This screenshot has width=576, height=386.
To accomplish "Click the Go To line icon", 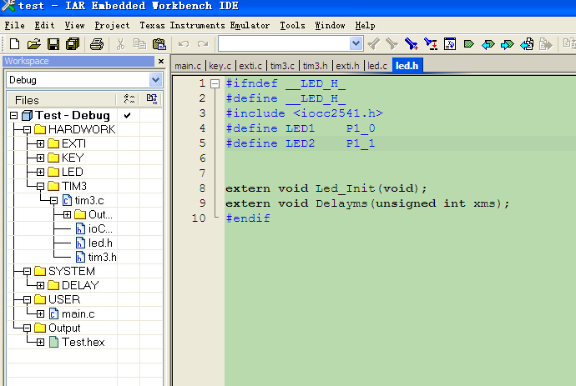I will click(450, 44).
